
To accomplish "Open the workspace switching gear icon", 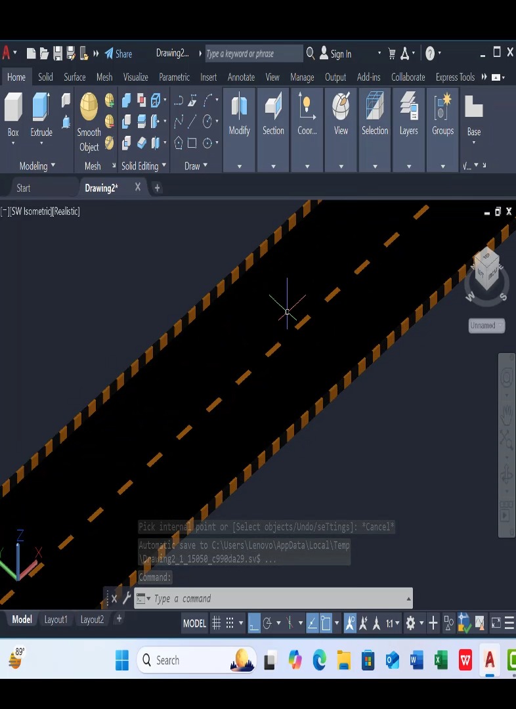I will pos(410,624).
